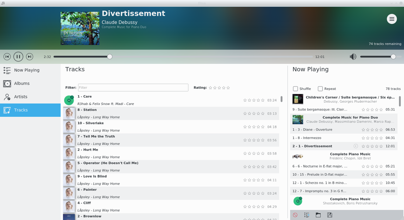The width and height of the screenshot is (404, 220).
Task: Enable the Shuffle checkbox
Action: pos(296,89)
